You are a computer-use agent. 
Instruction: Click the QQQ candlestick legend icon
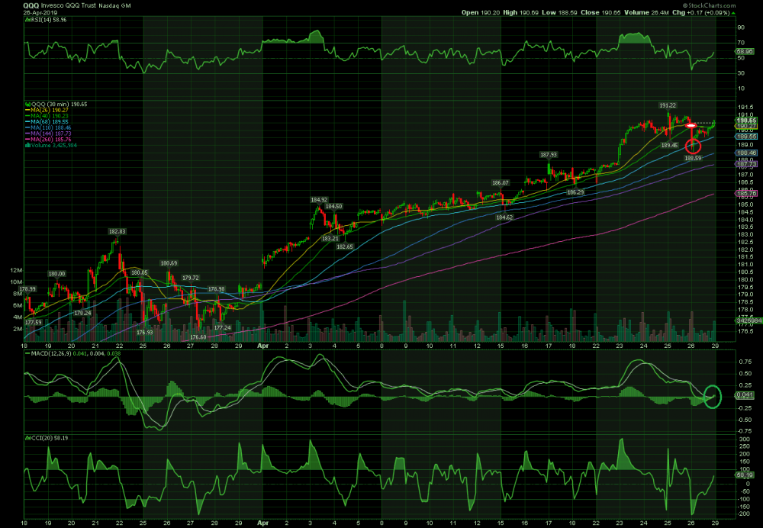[x=25, y=104]
